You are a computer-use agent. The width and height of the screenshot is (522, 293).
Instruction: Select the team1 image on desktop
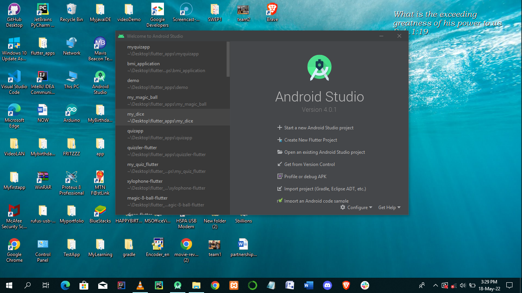pyautogui.click(x=215, y=248)
